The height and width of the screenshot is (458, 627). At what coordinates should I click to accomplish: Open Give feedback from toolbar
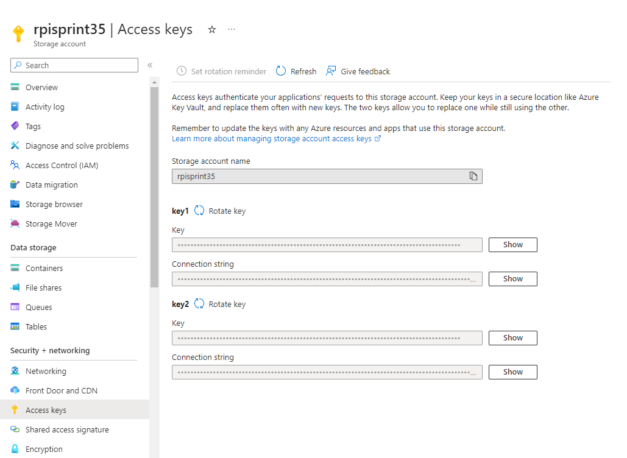(x=358, y=71)
